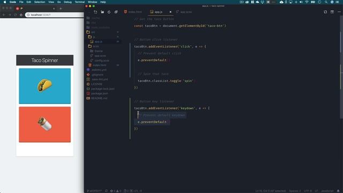Open the Code application menu
The image size is (343, 193).
[13, 2]
